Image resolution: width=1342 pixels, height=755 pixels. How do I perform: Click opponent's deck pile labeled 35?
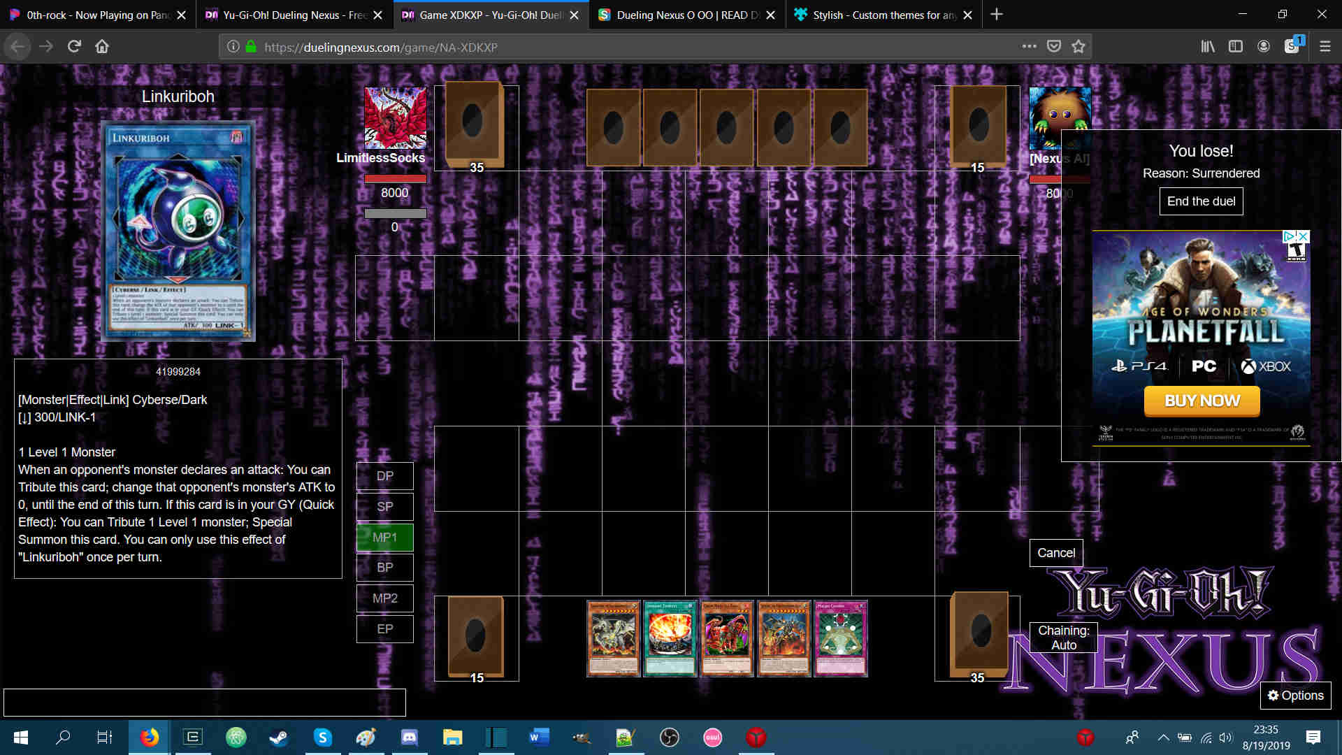tap(475, 124)
